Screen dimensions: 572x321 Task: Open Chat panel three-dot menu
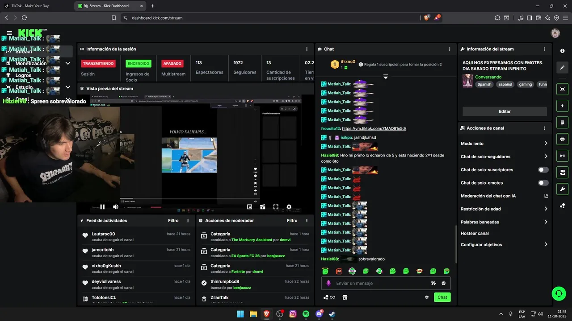pos(449,49)
